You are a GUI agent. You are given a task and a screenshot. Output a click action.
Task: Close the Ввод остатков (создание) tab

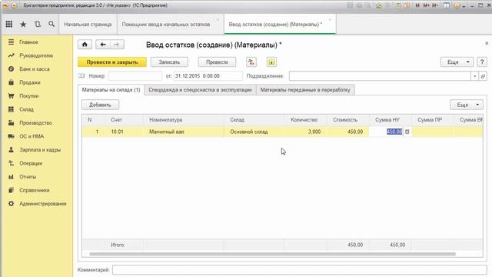[x=330, y=20]
